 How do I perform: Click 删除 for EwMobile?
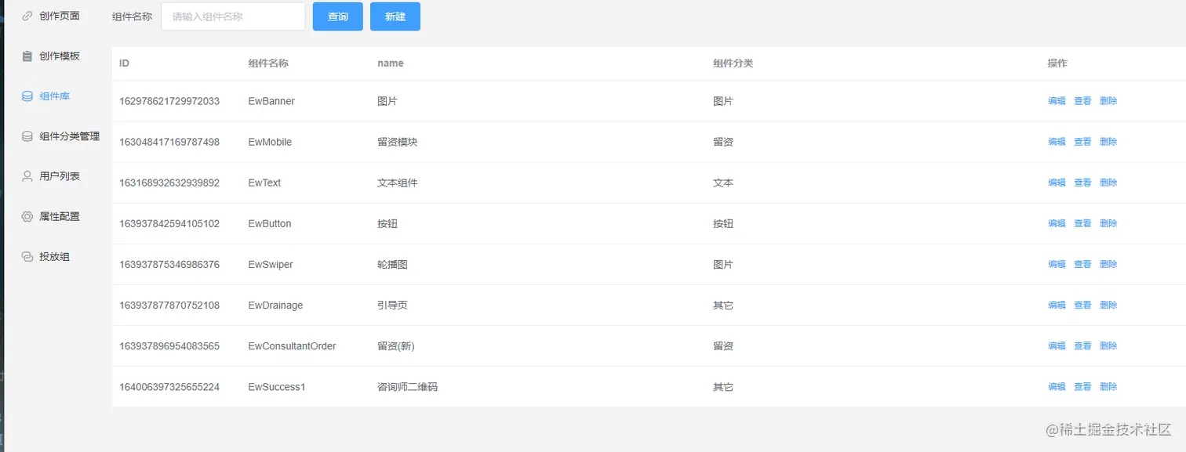pyautogui.click(x=1108, y=142)
